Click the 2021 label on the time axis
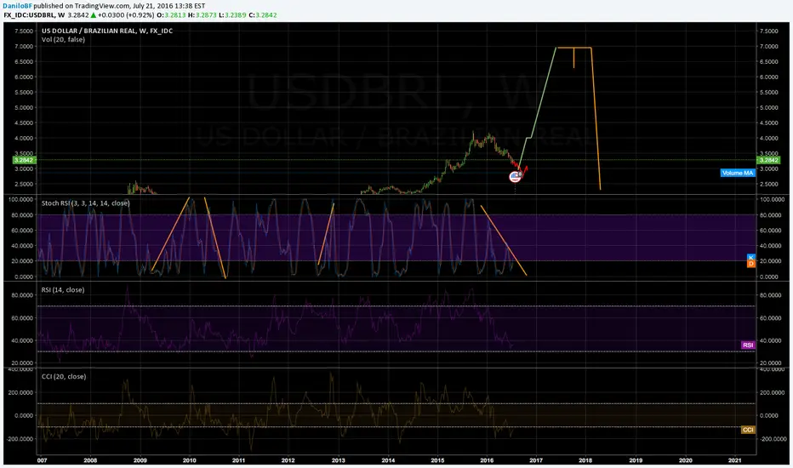793x468 pixels. (x=734, y=460)
